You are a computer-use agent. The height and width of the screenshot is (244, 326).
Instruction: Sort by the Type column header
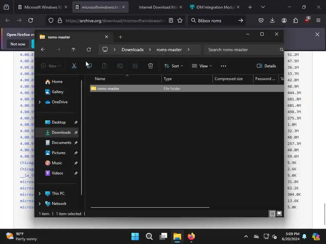tap(187, 79)
